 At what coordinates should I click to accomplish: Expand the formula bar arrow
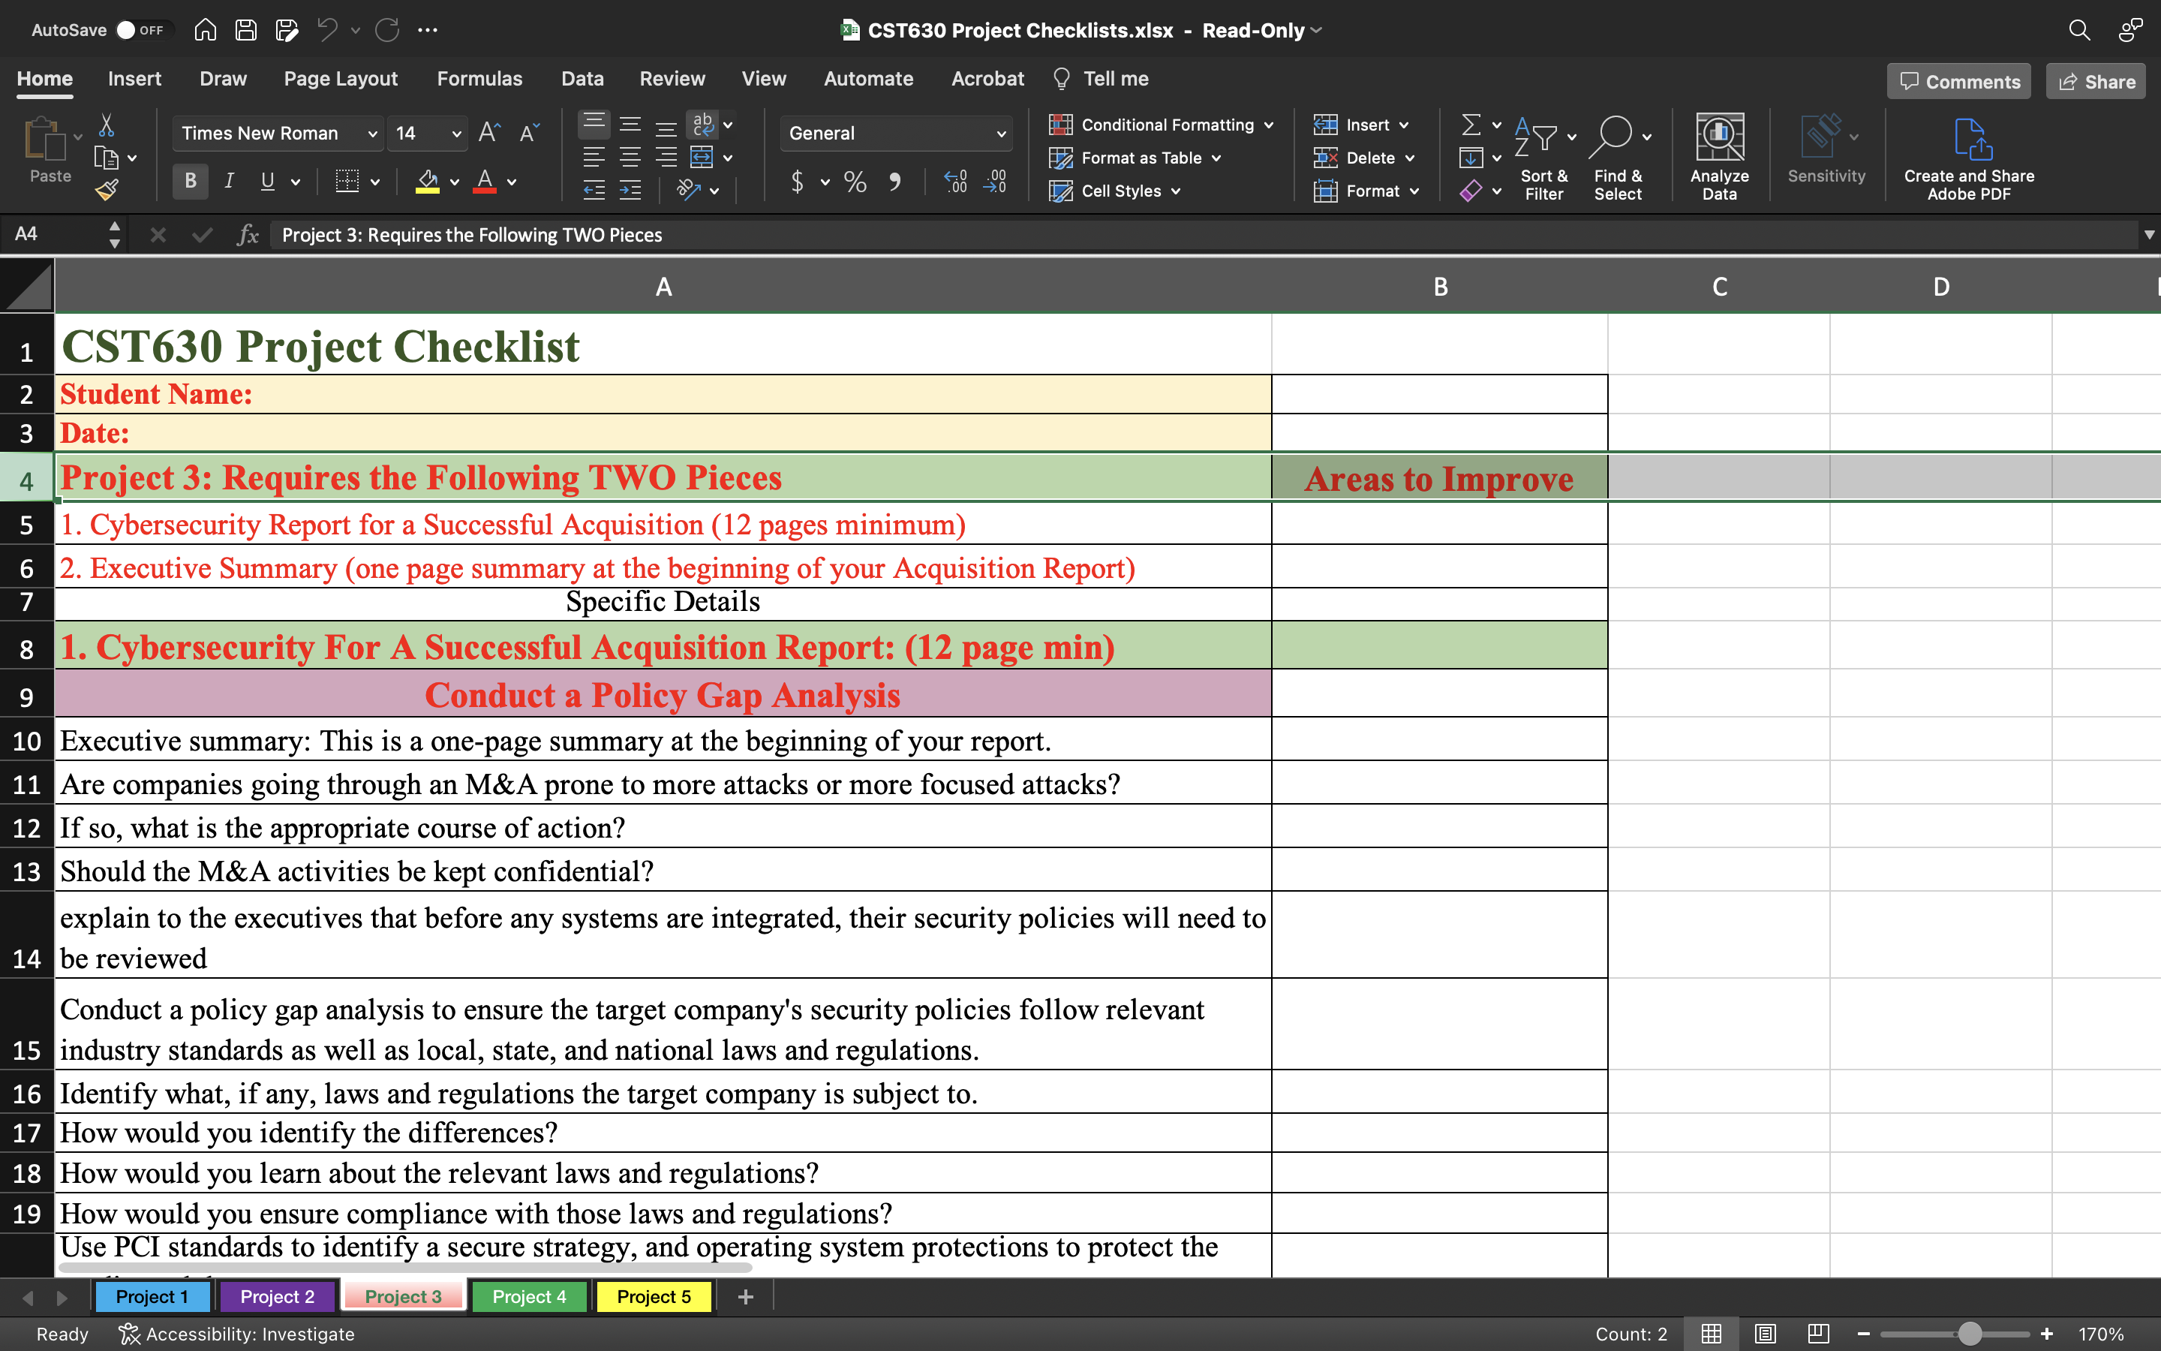point(2148,235)
